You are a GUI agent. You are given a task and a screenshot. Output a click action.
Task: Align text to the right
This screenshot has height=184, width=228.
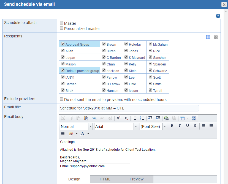click(x=63, y=133)
